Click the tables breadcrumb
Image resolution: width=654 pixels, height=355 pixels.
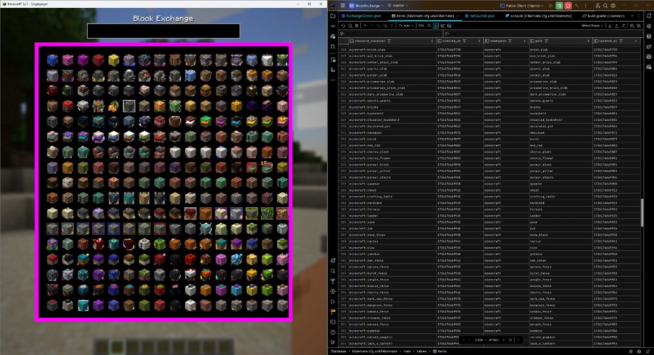(422, 351)
